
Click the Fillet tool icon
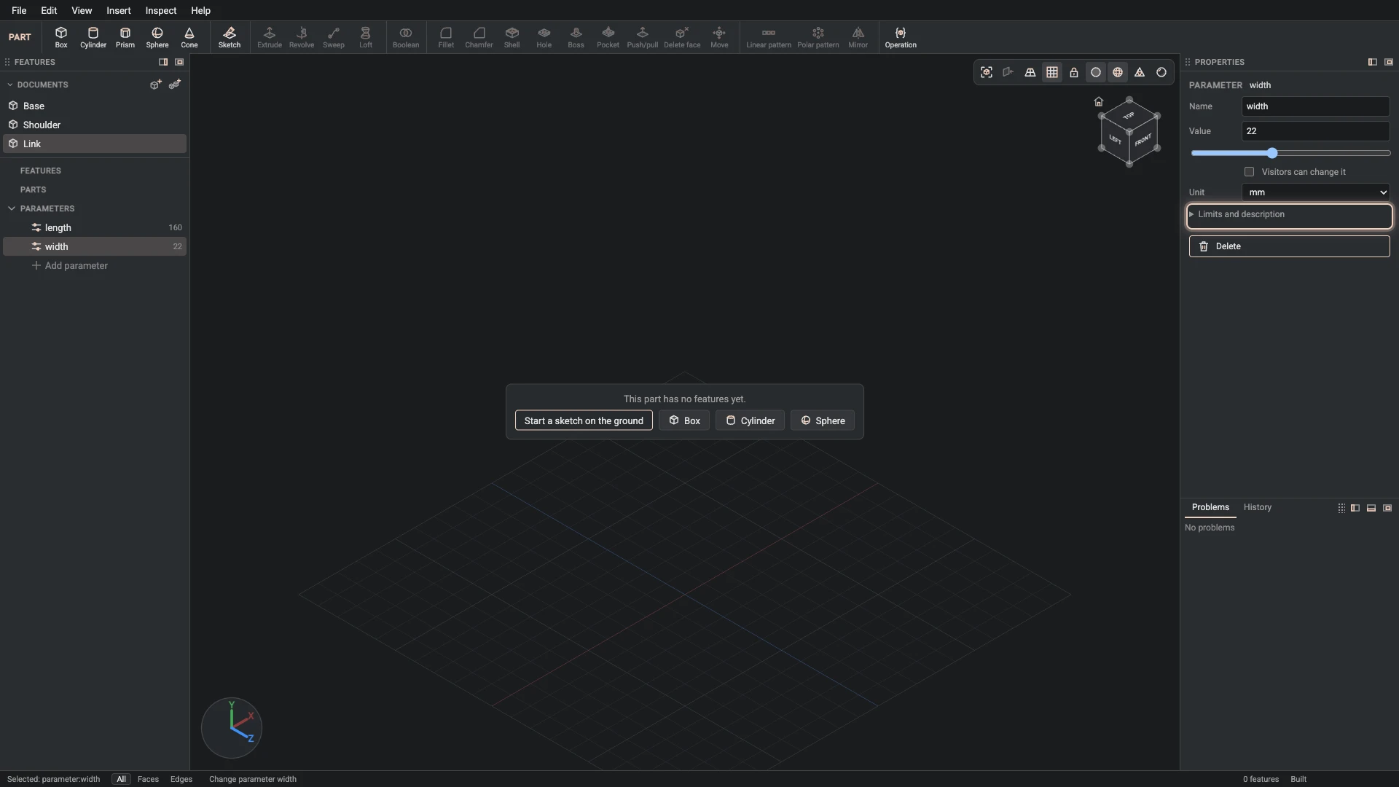coord(446,33)
